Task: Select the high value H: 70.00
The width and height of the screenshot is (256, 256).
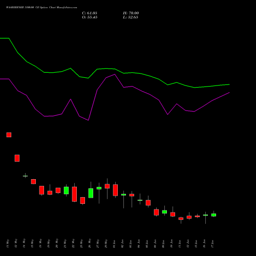Action: click(131, 13)
